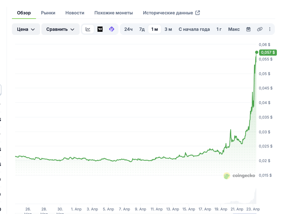Click the green endpoint dot on chart line
Image resolution: width=286 pixels, height=214 pixels.
point(257,53)
